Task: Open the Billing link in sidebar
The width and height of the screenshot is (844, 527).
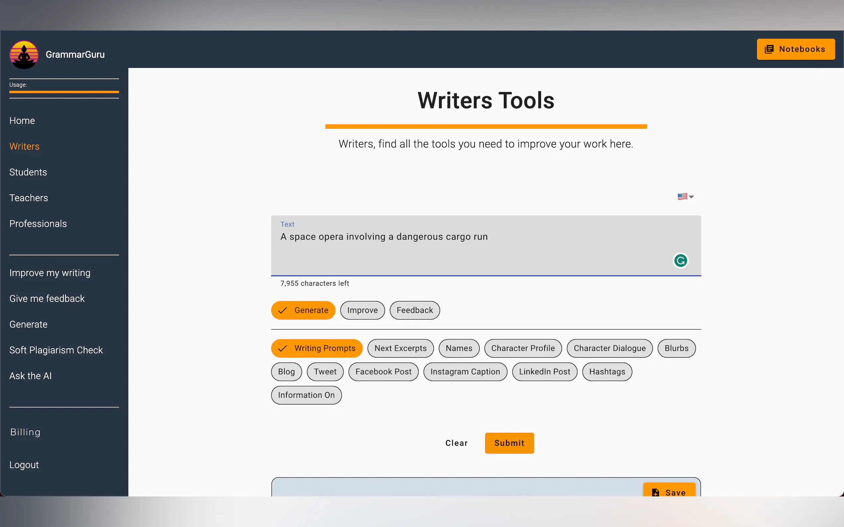Action: tap(25, 432)
